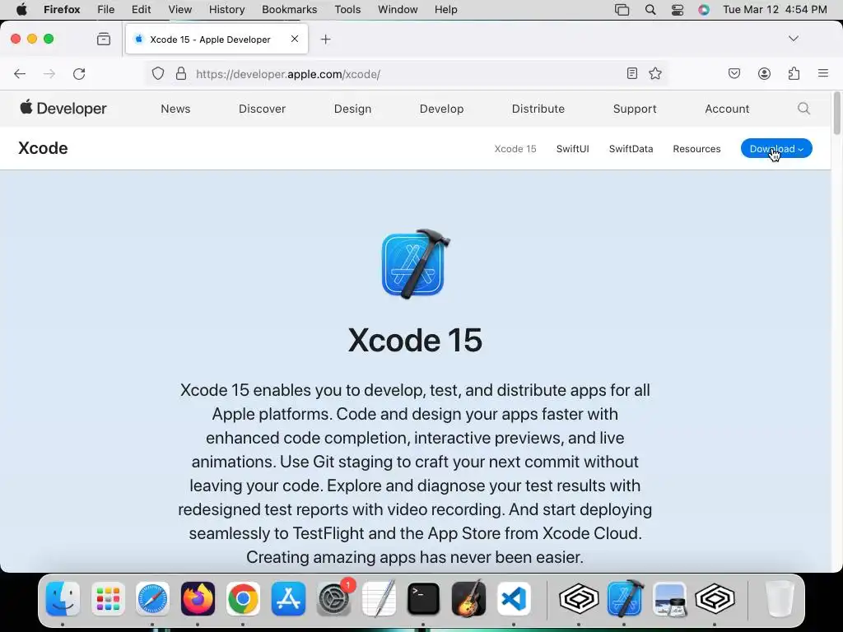Open the extensions puzzle icon
This screenshot has width=843, height=632.
coord(794,73)
